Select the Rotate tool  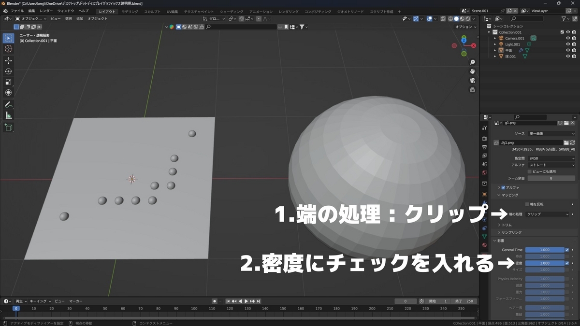[x=8, y=71]
